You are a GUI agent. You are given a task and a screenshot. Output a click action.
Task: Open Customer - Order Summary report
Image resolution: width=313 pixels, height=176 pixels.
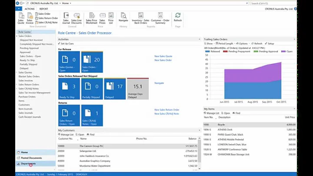(160, 18)
